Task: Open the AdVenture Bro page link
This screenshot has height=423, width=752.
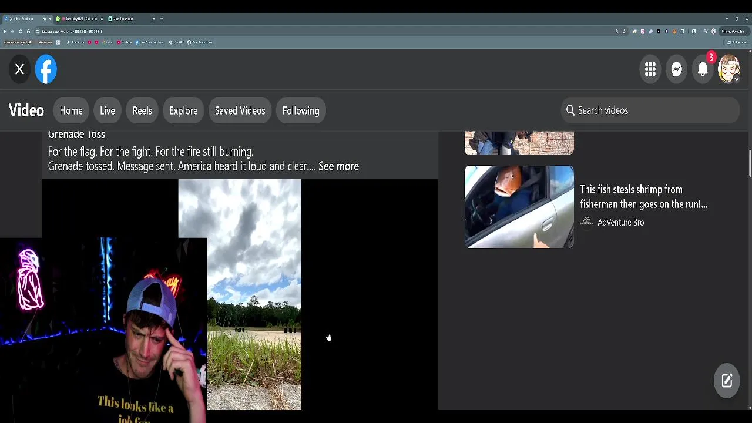Action: coord(621,222)
